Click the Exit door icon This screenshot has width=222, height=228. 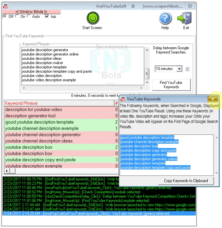click(x=184, y=18)
